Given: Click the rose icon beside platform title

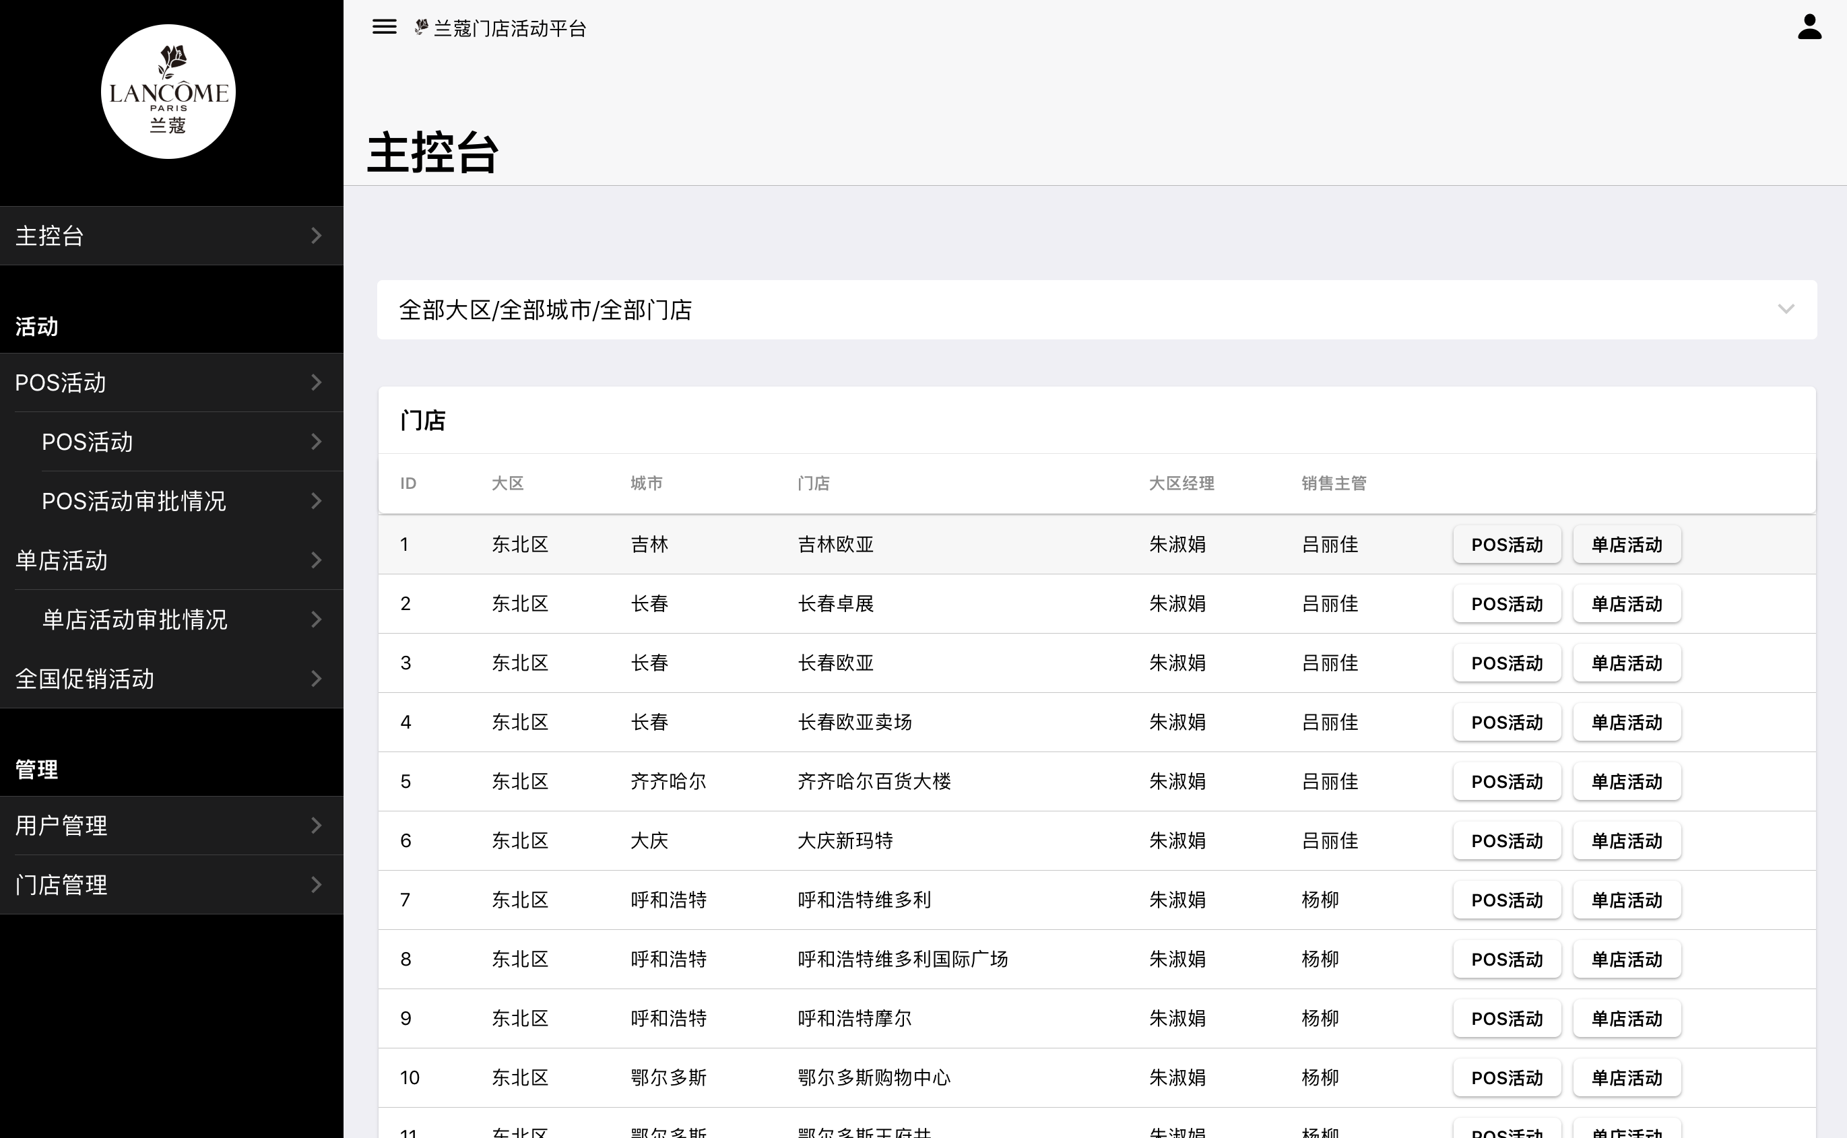Looking at the screenshot, I should coord(422,28).
